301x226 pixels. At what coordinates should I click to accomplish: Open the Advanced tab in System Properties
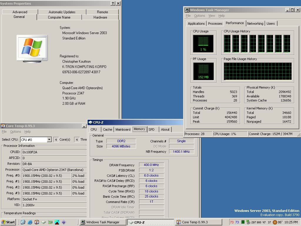pos(20,12)
